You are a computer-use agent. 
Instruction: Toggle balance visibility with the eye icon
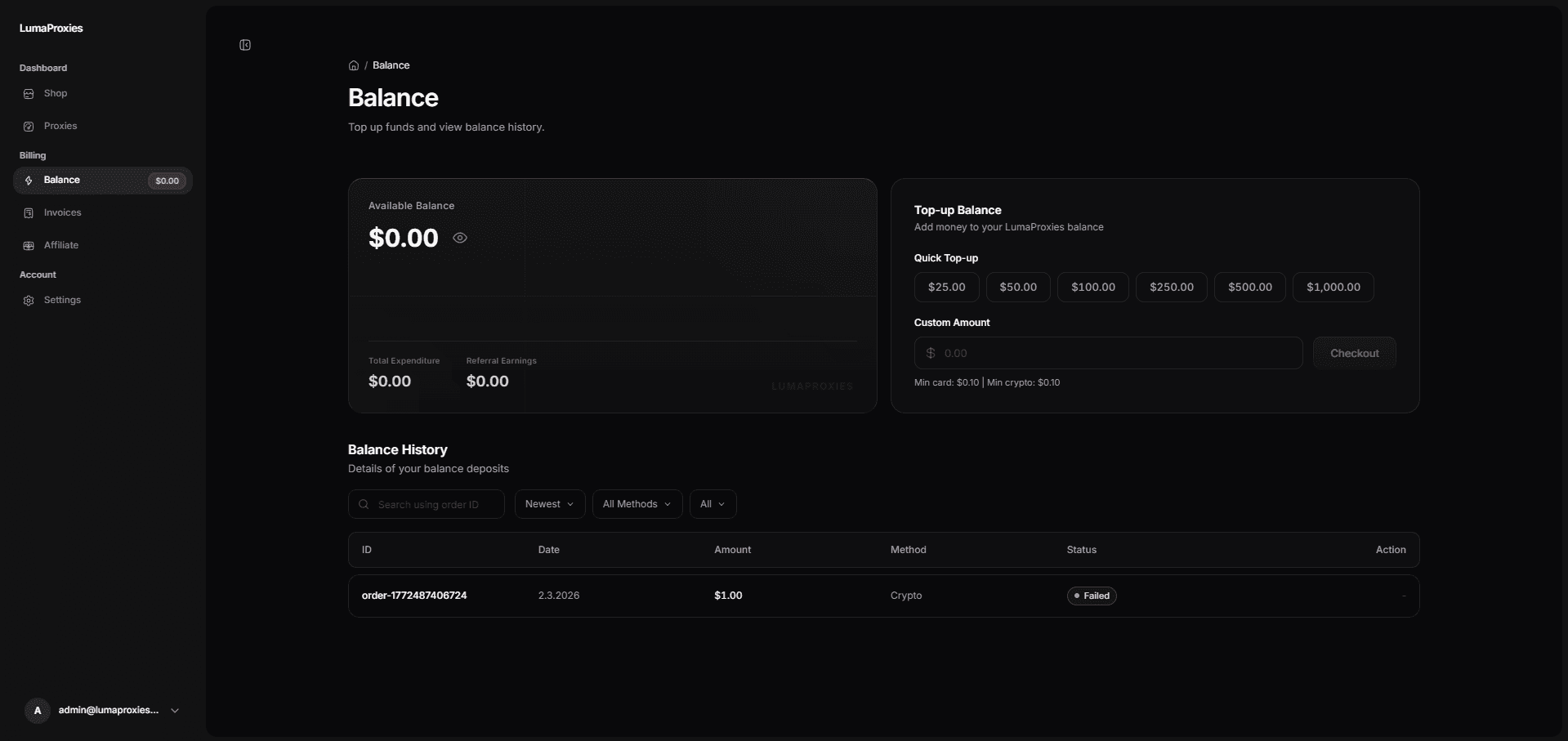click(x=459, y=238)
